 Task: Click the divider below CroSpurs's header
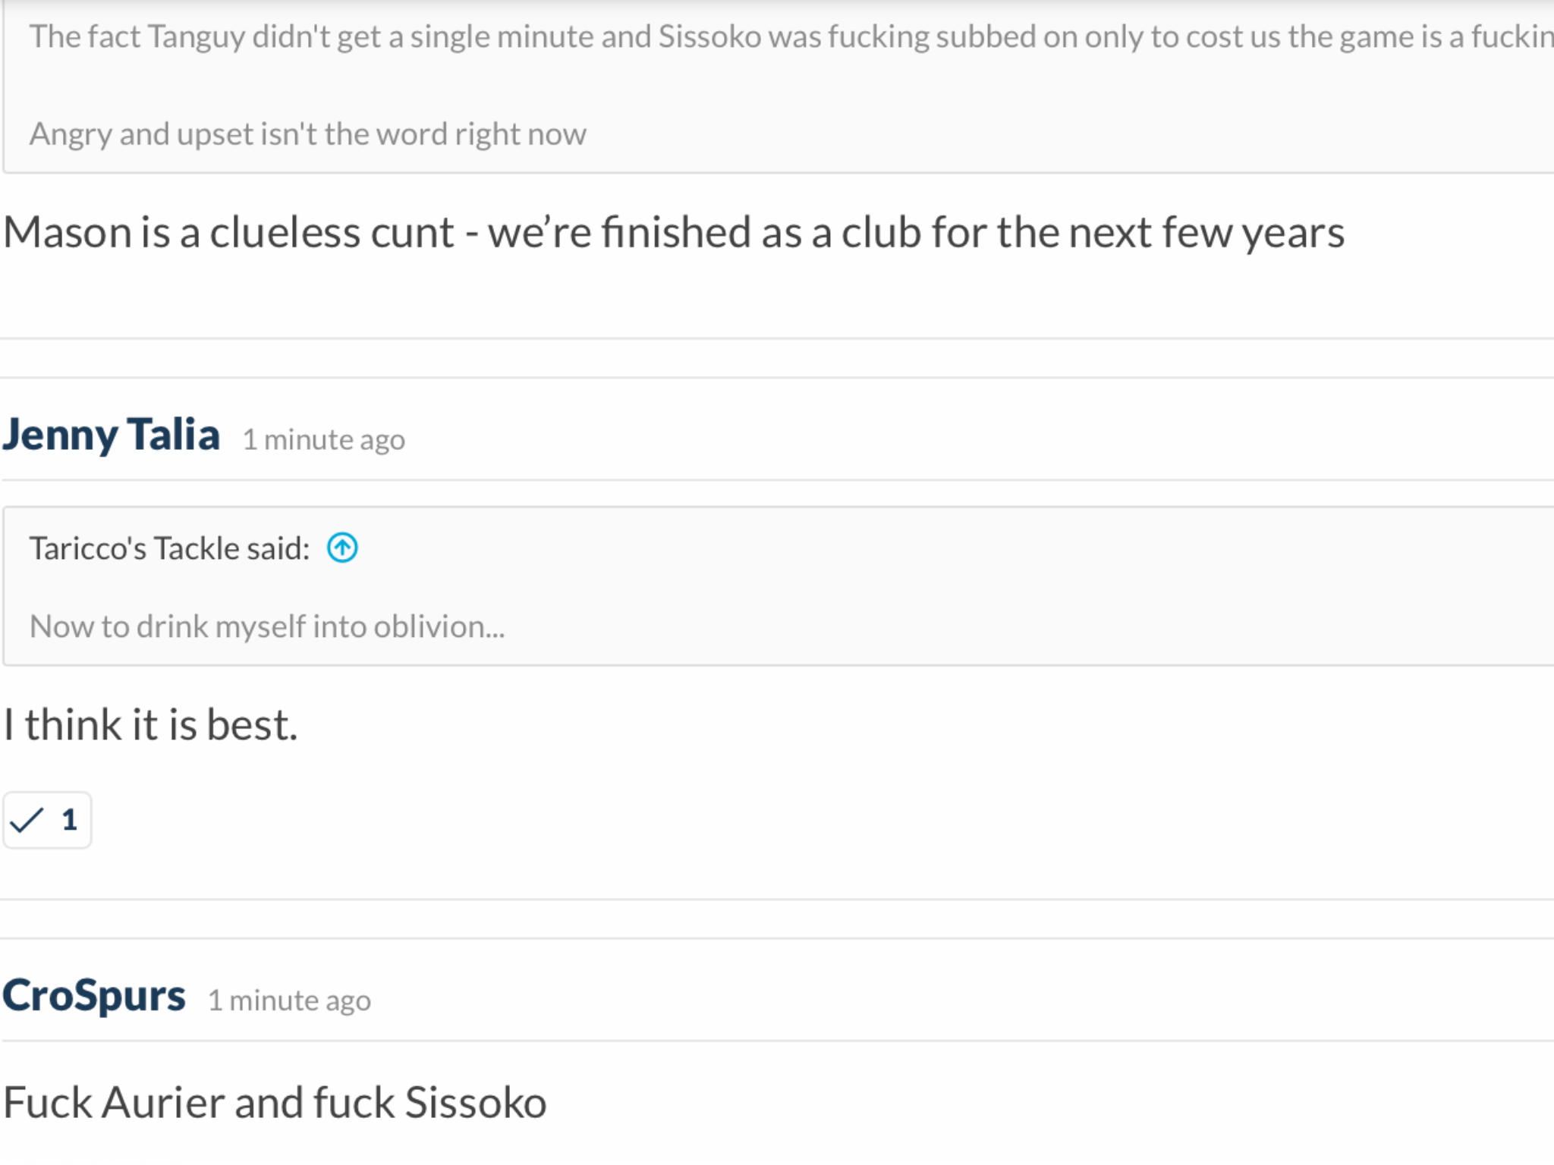click(777, 1041)
